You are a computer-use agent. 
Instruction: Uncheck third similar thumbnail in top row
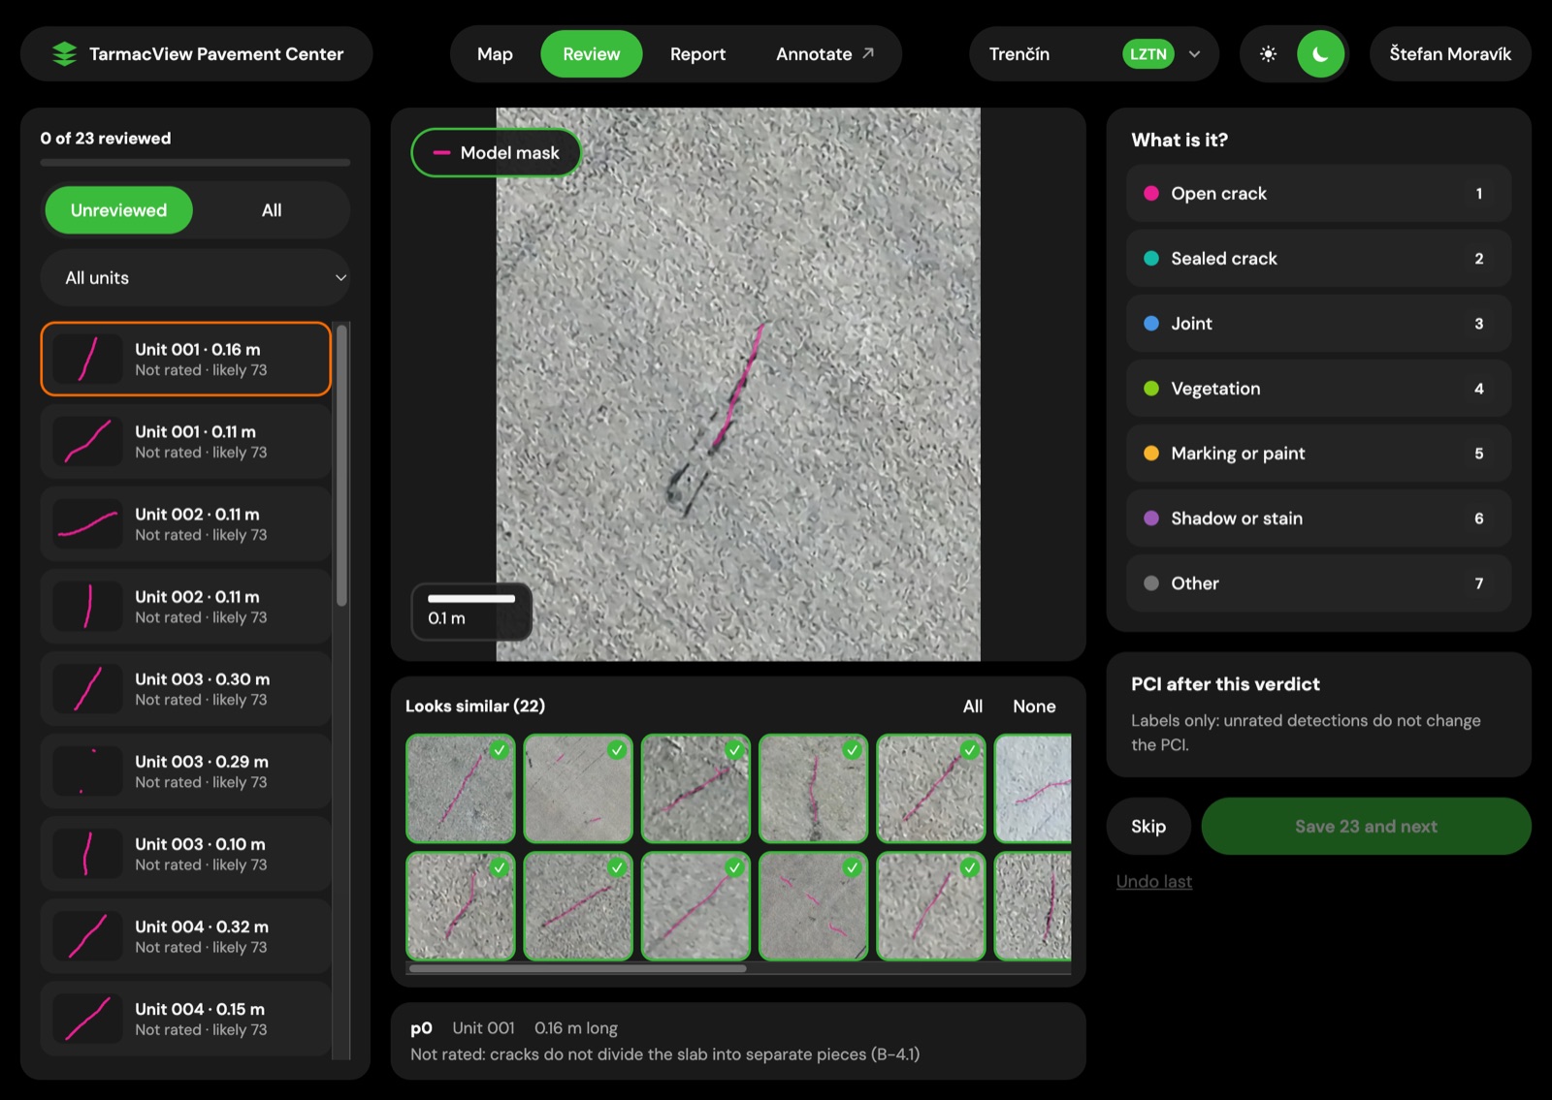click(734, 750)
